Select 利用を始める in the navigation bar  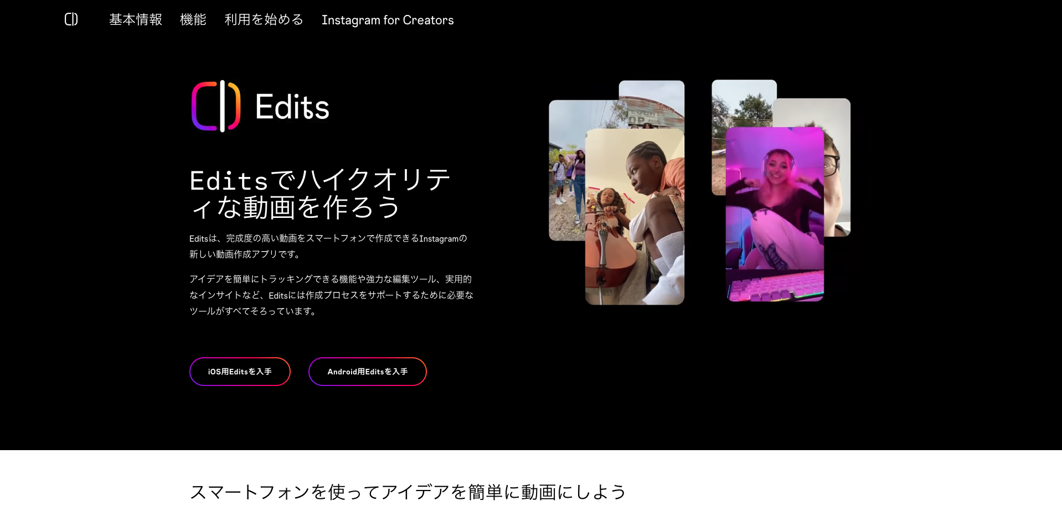[264, 20]
